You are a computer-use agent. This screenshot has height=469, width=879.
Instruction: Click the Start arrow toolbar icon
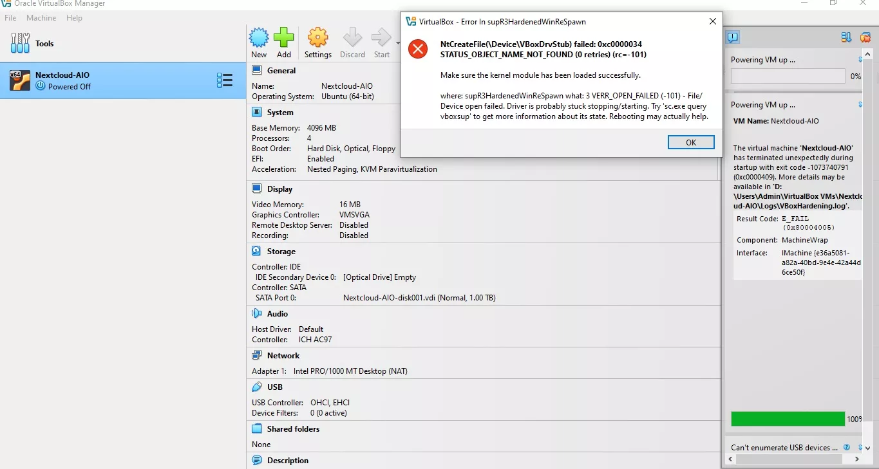[381, 38]
